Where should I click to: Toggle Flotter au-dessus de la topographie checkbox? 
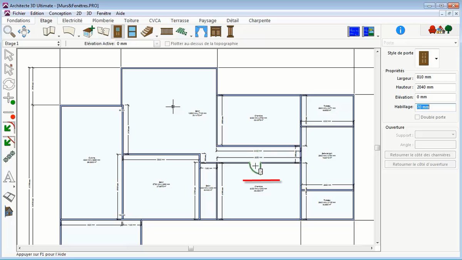[167, 44]
